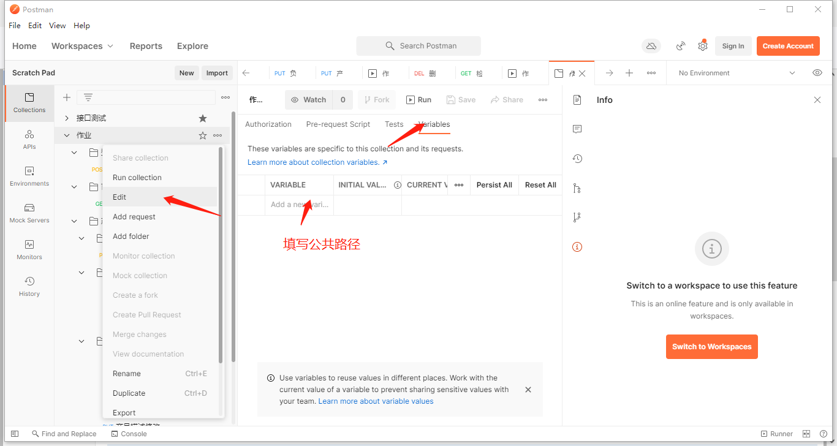Toggle the environment quick look eye icon
The height and width of the screenshot is (446, 837).
(x=817, y=73)
